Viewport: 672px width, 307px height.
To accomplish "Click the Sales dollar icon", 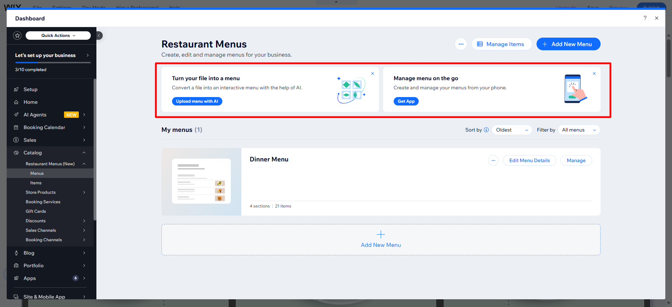I will coord(16,140).
